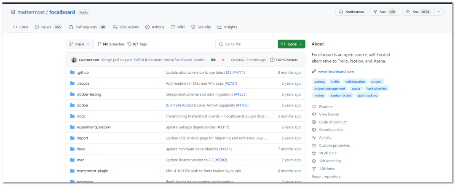Screen dimensions: 455x185
Task: Select the project-management topic tag
Action: point(329,88)
